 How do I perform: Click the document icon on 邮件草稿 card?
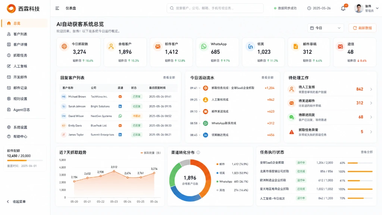[296, 46]
